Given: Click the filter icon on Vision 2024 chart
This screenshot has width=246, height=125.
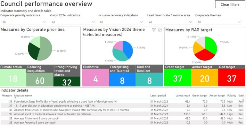Looking at the screenshot, I should click(154, 30).
